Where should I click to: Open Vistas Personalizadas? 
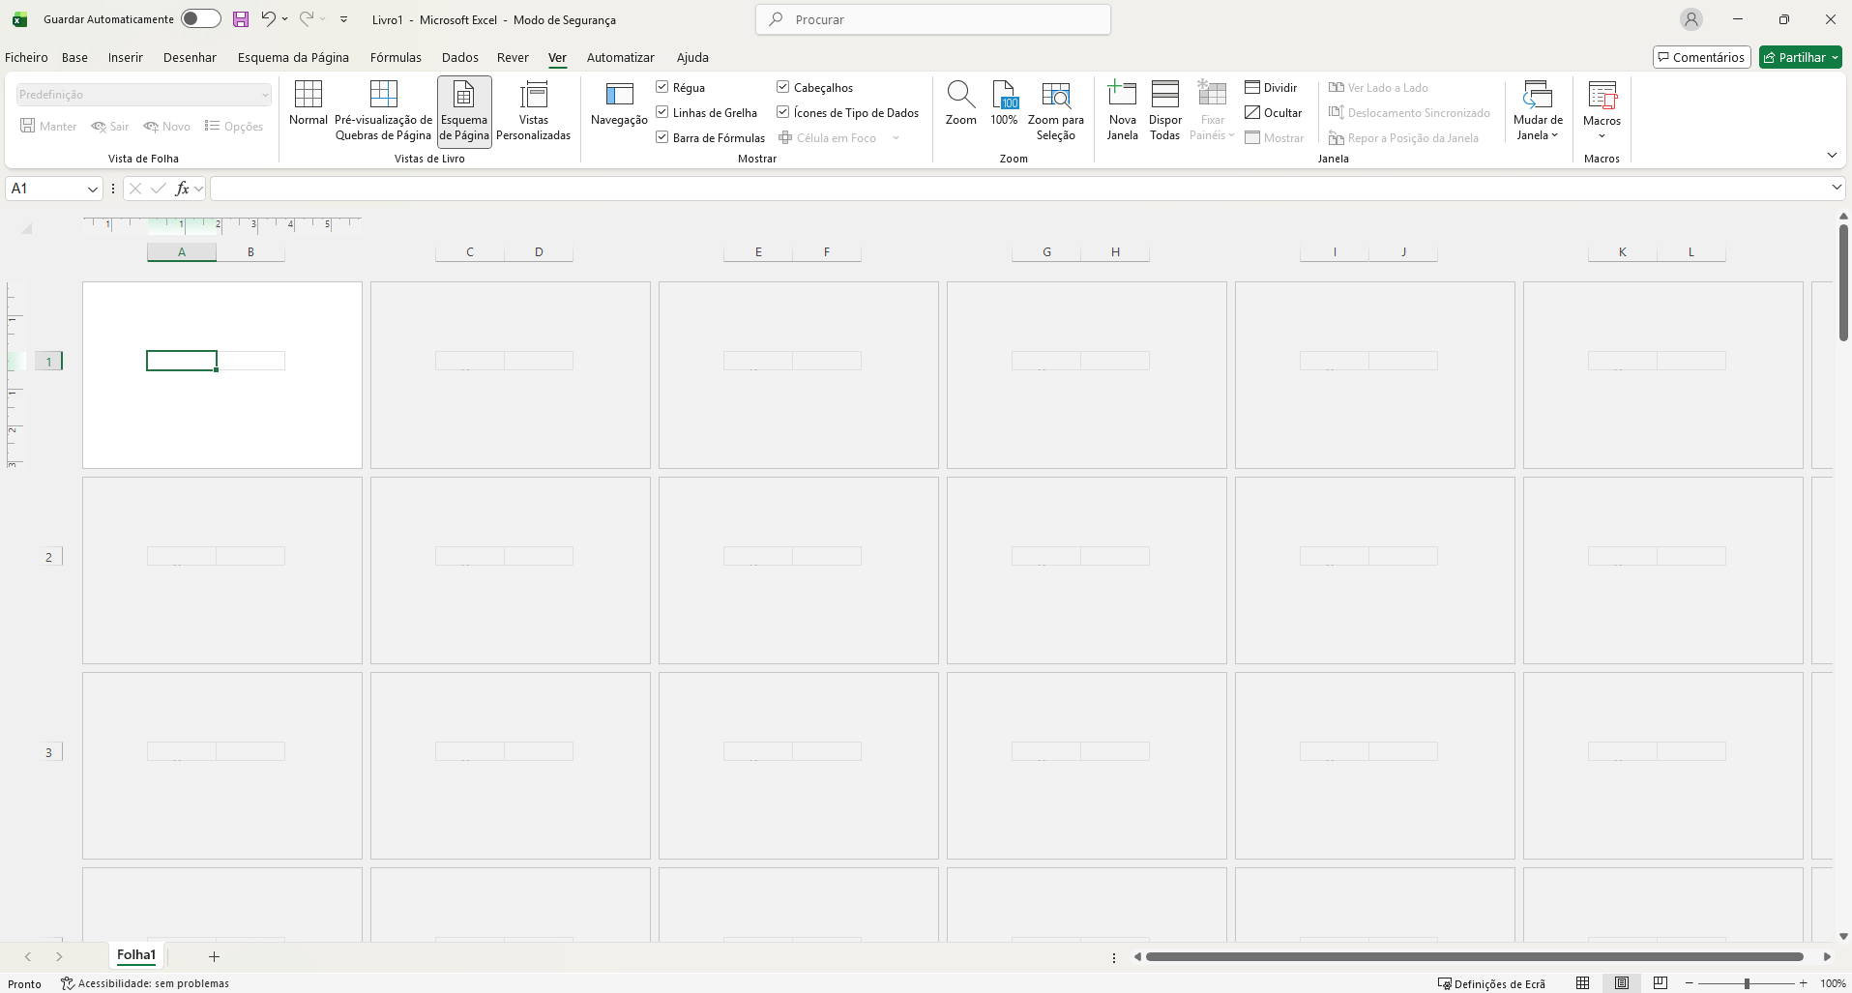534,110
